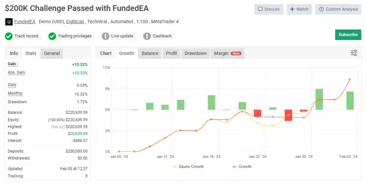
Task: Click the Trading privileges green checkmark icon
Action: coord(52,36)
